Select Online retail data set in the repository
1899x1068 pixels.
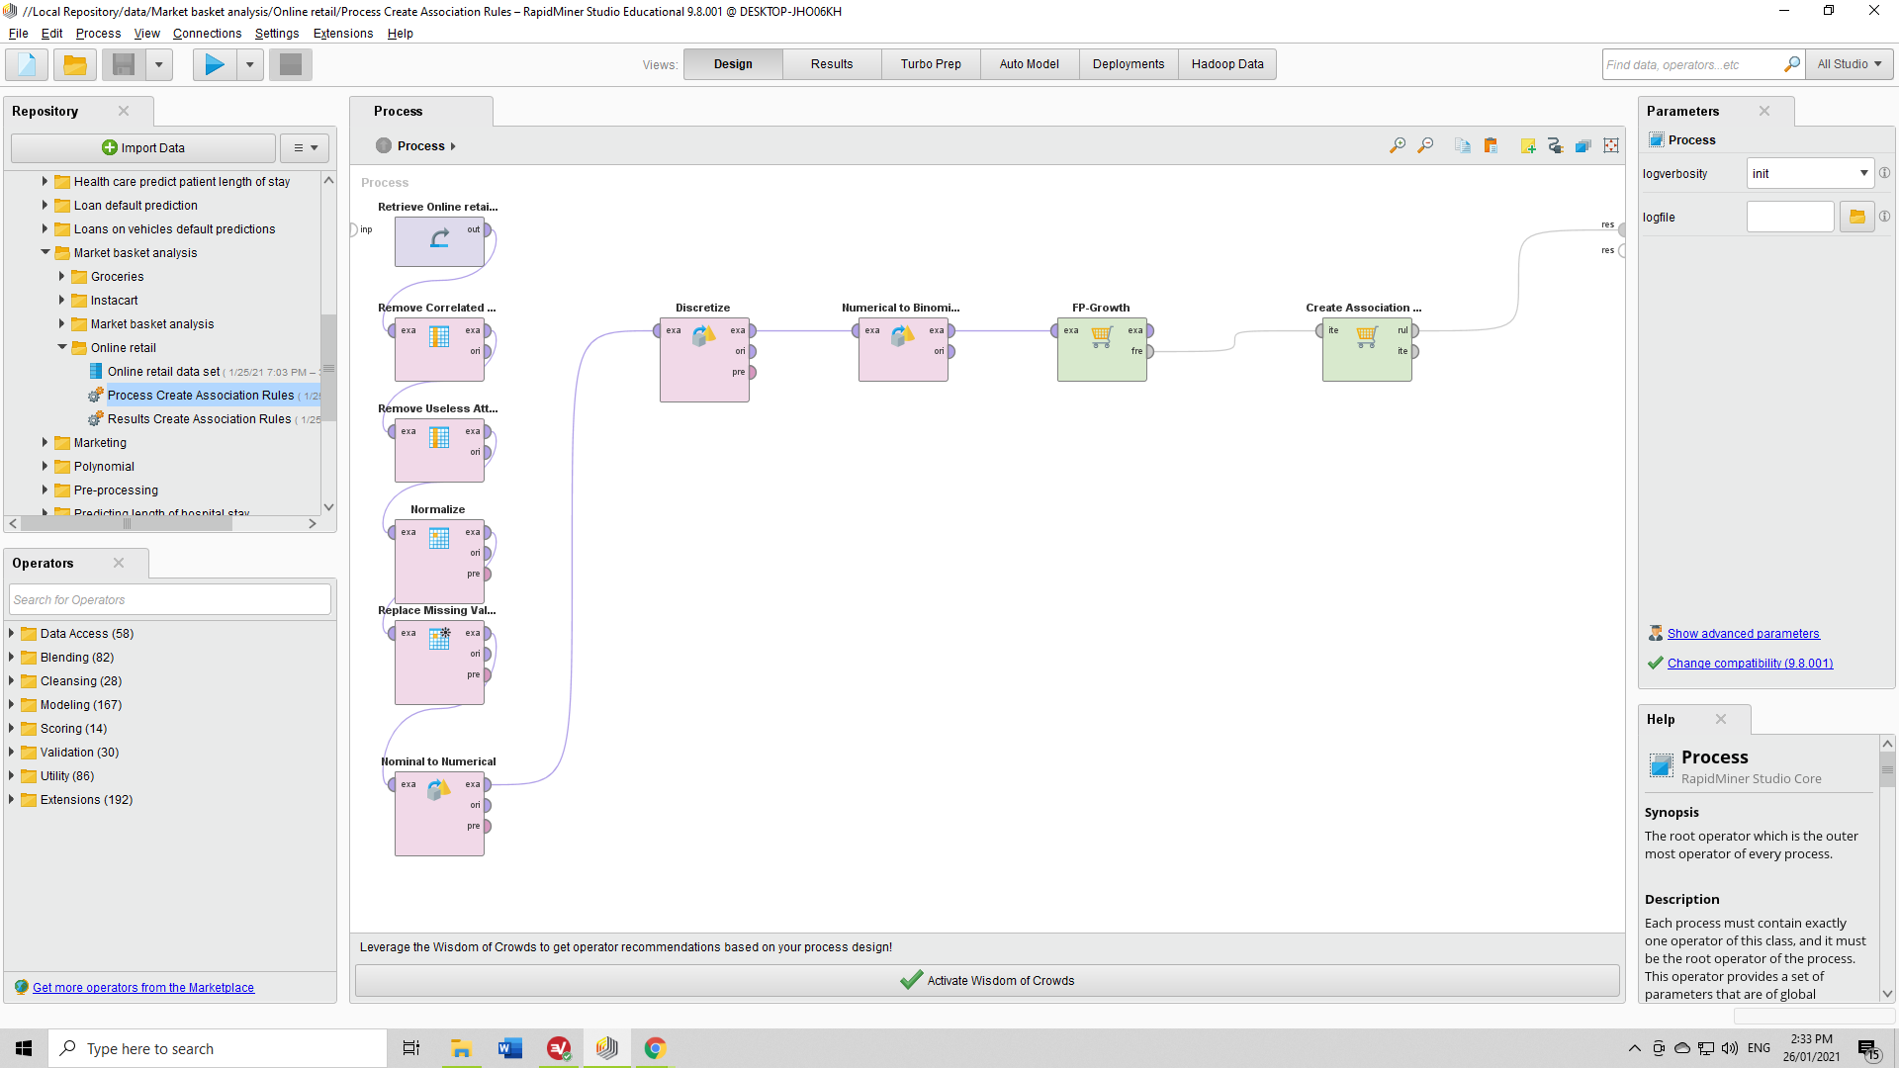163,372
